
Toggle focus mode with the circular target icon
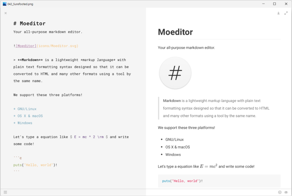tap(280, 192)
